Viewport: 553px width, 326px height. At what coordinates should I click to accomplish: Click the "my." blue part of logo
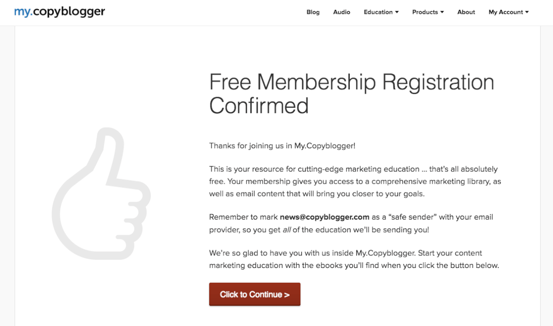[x=23, y=12]
